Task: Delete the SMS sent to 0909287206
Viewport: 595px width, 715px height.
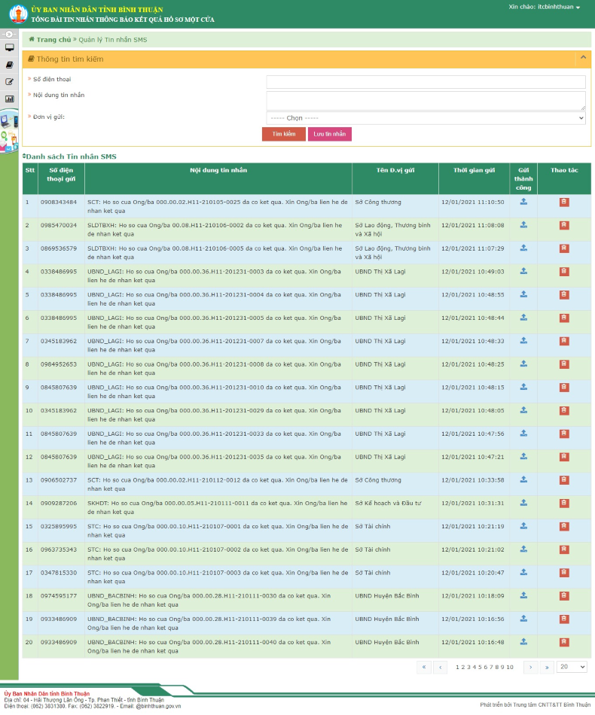Action: [x=564, y=504]
